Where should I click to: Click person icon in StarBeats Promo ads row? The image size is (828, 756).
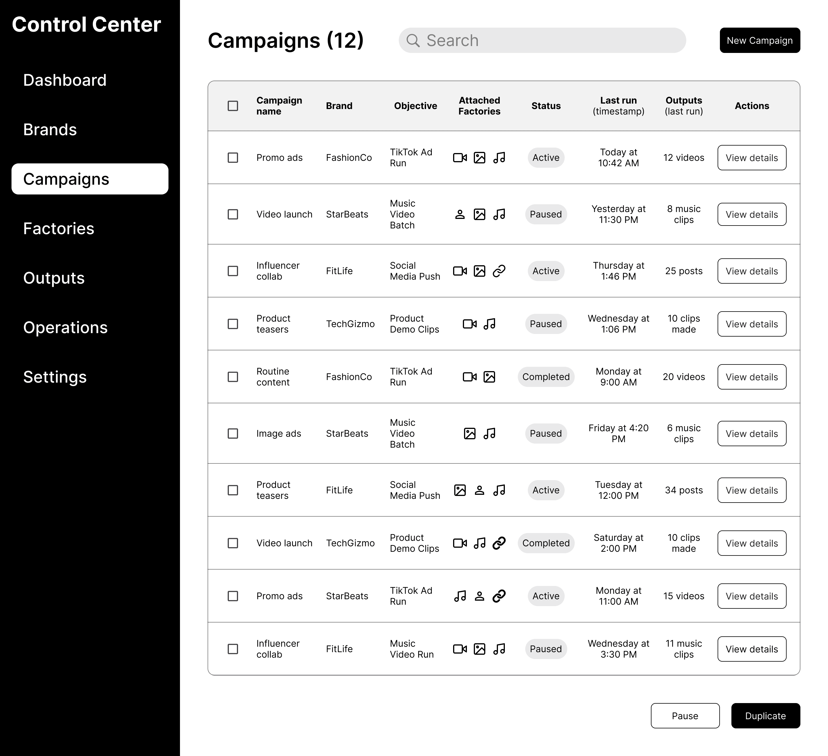479,596
